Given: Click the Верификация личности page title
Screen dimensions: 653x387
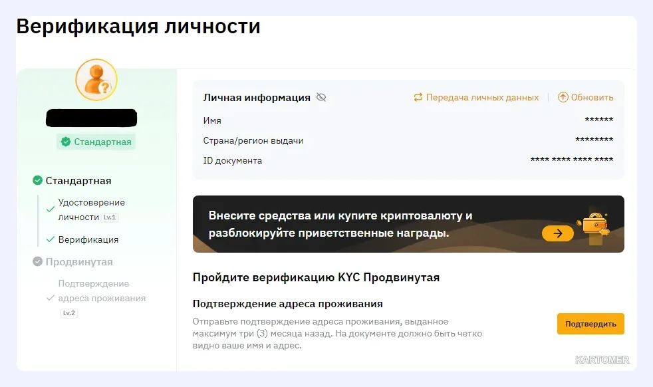Looking at the screenshot, I should 138,26.
